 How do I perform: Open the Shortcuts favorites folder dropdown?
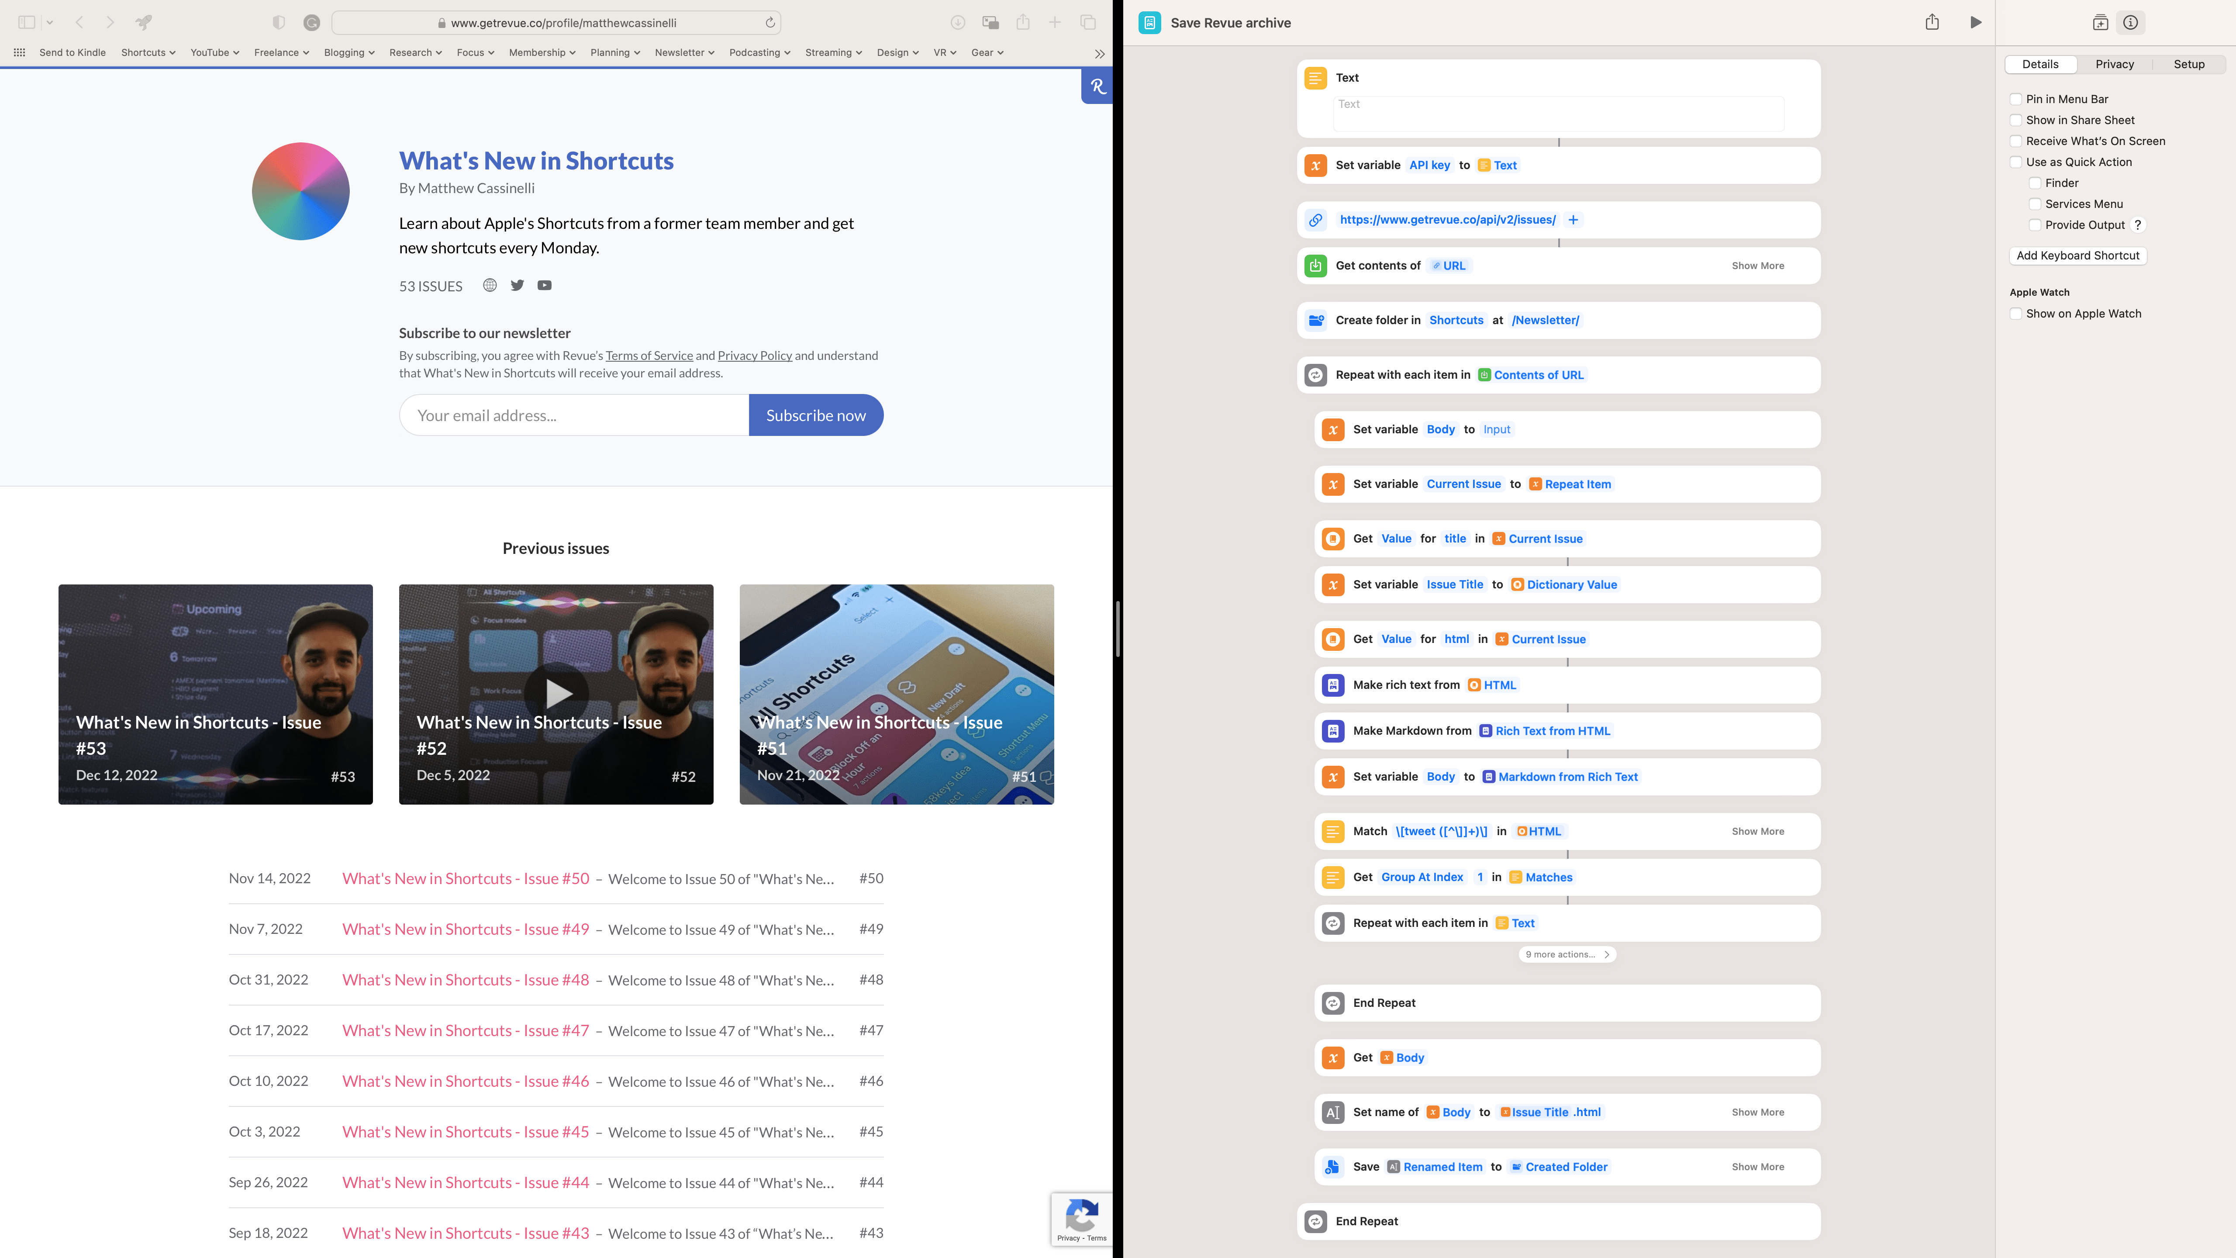pyautogui.click(x=148, y=53)
